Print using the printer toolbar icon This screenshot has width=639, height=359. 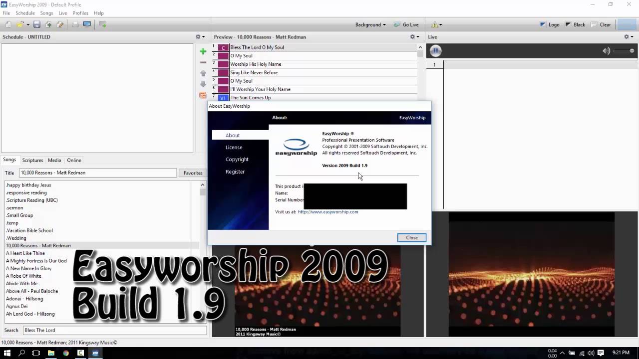pos(75,24)
